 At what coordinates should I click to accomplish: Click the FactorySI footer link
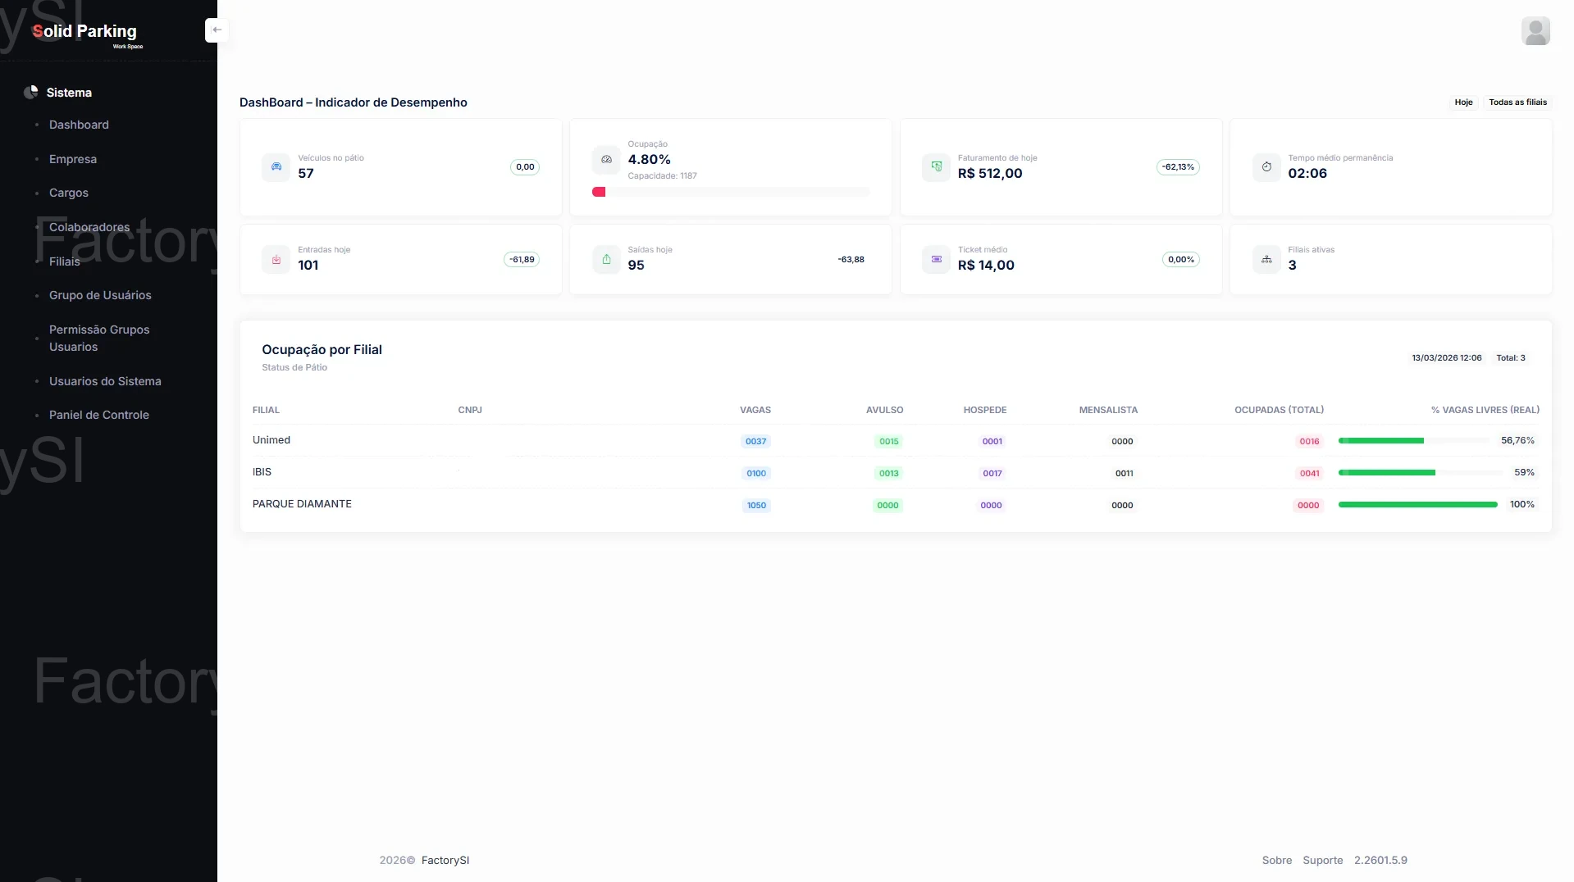(445, 860)
